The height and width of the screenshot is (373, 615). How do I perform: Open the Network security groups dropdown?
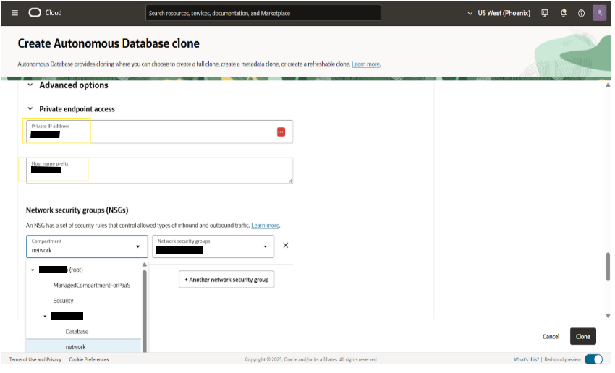(213, 246)
